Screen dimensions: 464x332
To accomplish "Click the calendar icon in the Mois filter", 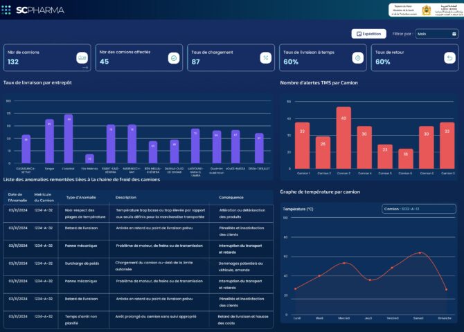I will (454, 33).
